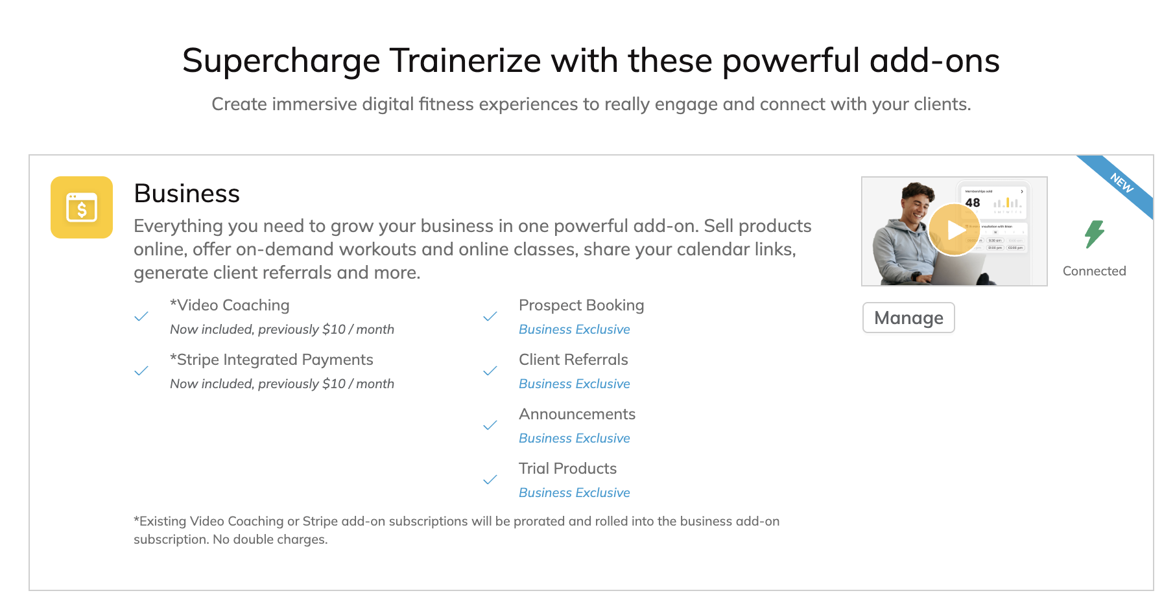Click the Business add-on title
This screenshot has width=1175, height=604.
coord(187,193)
